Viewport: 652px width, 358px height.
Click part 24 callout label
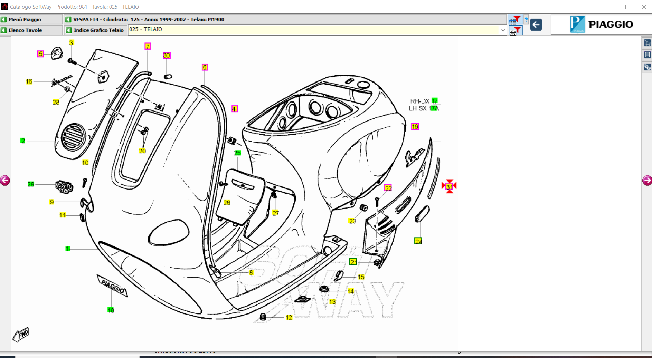click(x=418, y=241)
